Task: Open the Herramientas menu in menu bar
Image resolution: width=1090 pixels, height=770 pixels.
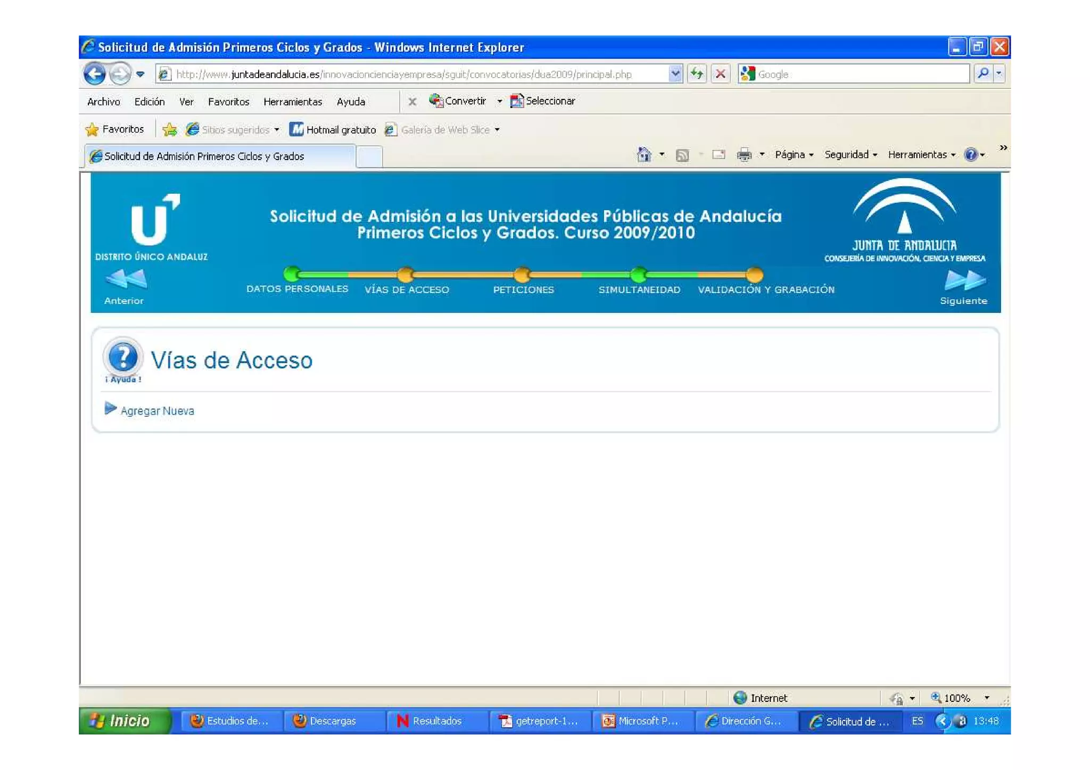Action: coord(292,102)
